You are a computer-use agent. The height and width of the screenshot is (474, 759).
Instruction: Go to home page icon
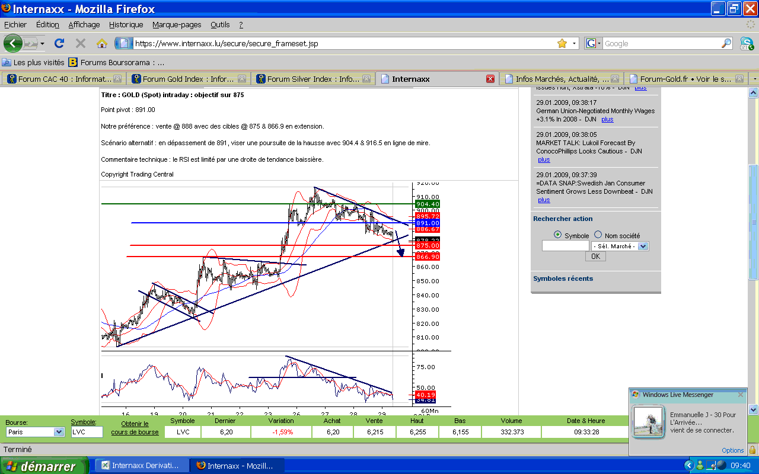point(101,43)
